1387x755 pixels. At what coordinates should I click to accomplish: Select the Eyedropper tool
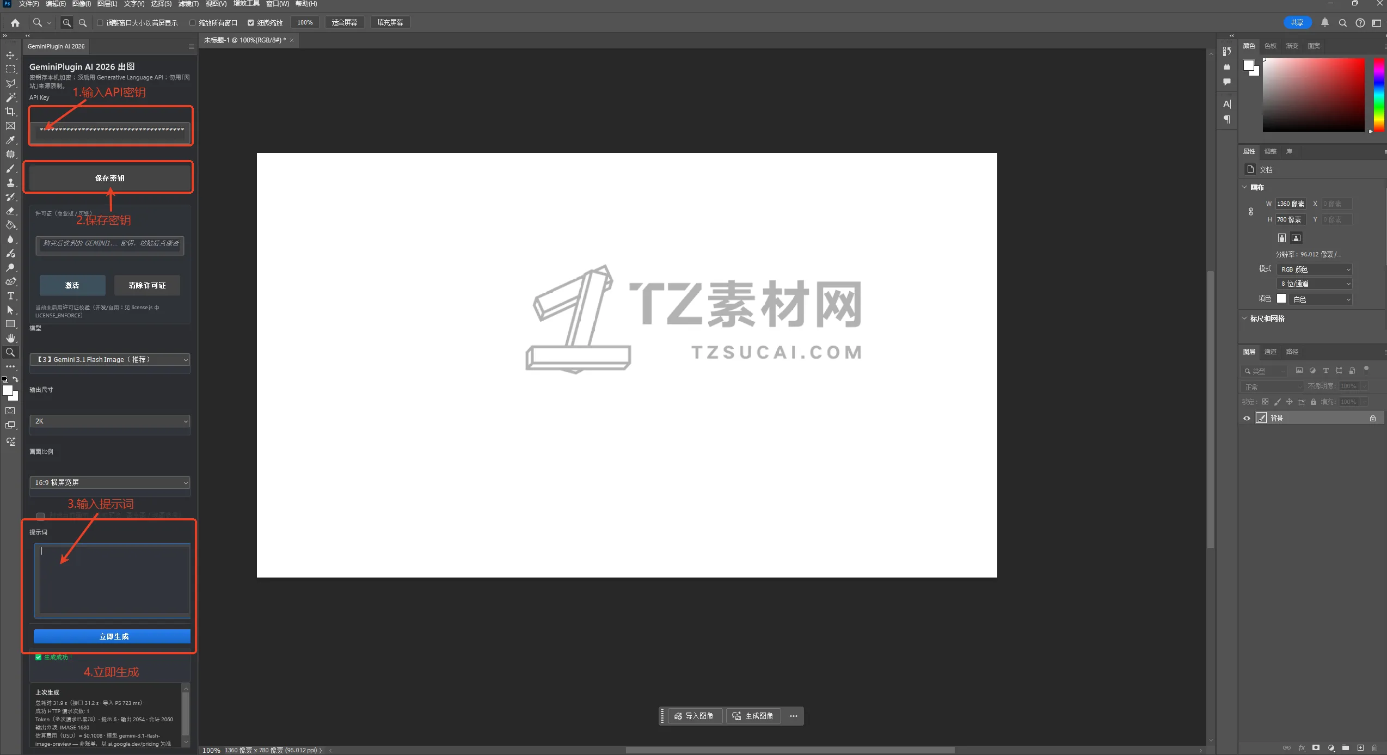10,140
